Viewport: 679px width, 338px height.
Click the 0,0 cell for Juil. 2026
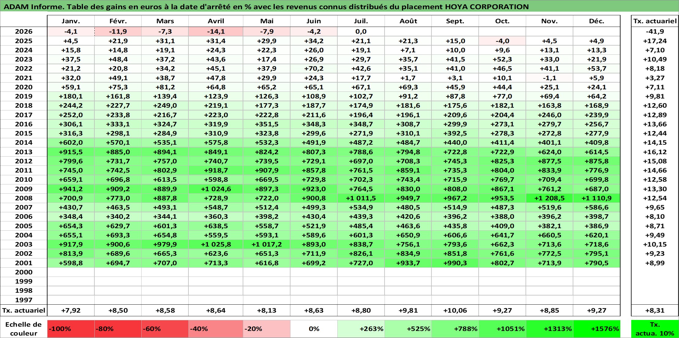tap(361, 32)
